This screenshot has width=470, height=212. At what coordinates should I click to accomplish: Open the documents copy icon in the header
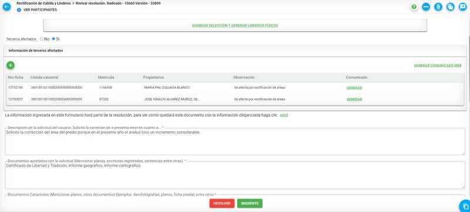pos(451,6)
